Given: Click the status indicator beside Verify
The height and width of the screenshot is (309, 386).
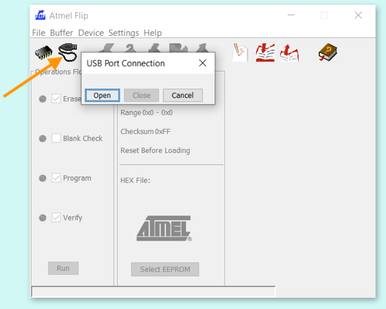Looking at the screenshot, I should 42,218.
